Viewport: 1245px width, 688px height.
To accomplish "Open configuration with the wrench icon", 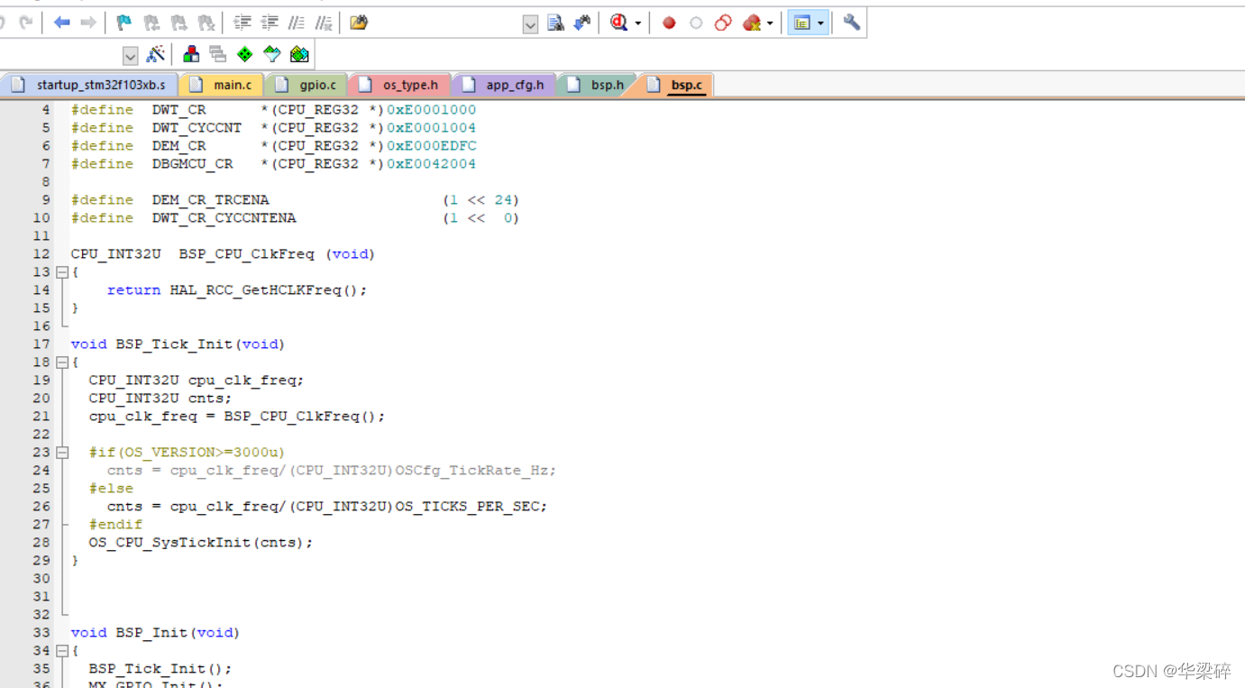I will [851, 23].
